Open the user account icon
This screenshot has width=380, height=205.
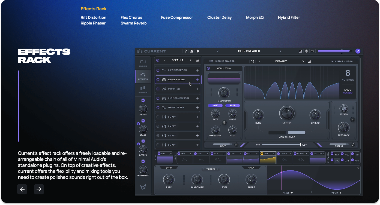pos(192,51)
